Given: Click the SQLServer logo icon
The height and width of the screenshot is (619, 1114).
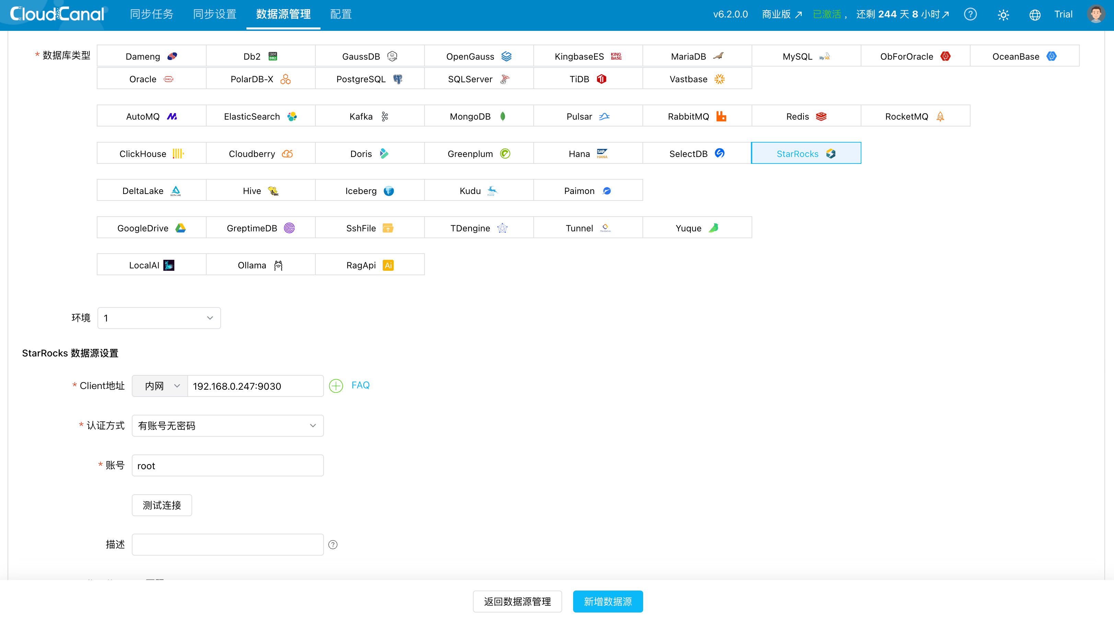Looking at the screenshot, I should click(504, 79).
